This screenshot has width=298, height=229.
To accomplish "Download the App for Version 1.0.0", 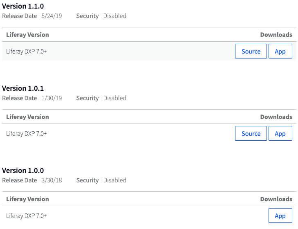I will click(280, 216).
